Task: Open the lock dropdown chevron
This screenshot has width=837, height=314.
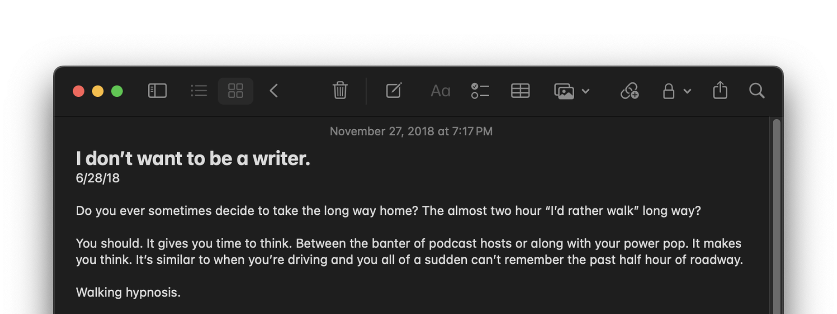Action: click(x=687, y=91)
